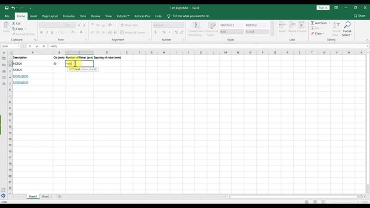Image resolution: width=370 pixels, height=208 pixels.
Task: Click the Sign in button
Action: (x=323, y=8)
